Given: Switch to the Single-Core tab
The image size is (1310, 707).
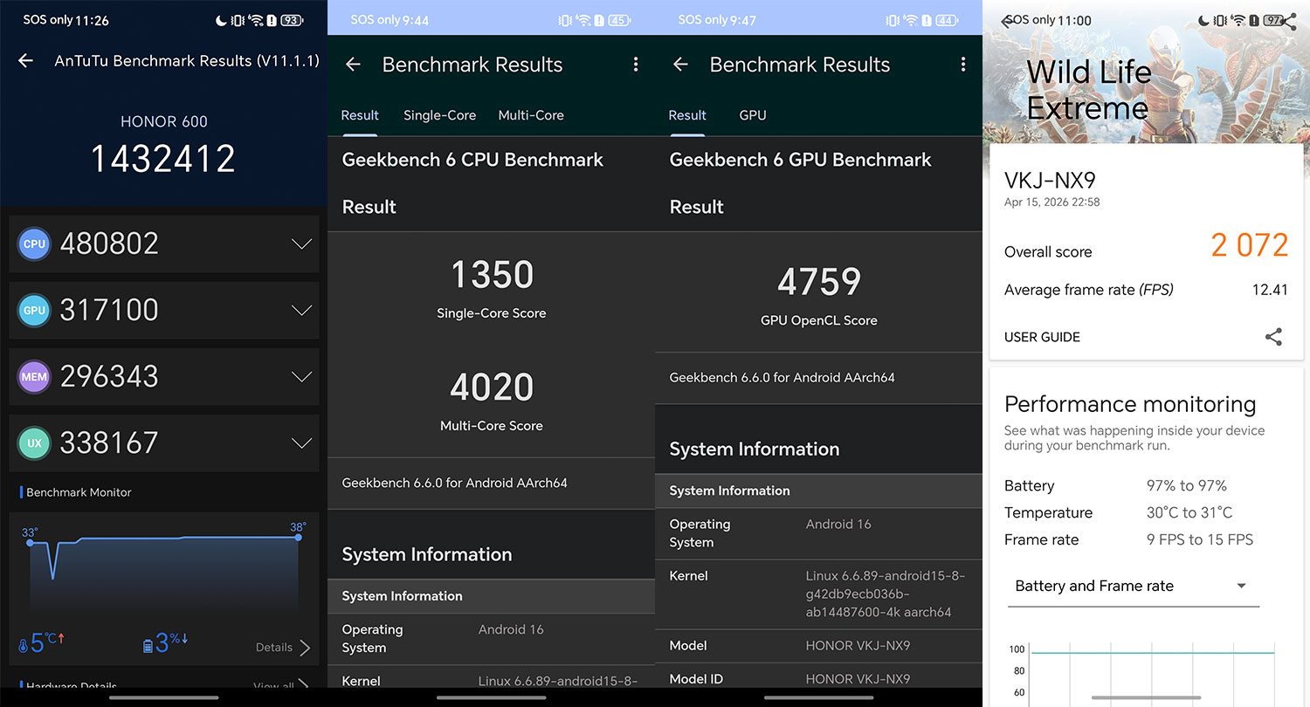Looking at the screenshot, I should pyautogui.click(x=439, y=115).
